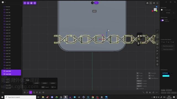Viewport: 177px width, 99px height.
Task: Select the rectangle tool icon
Action: (x=157, y=48)
